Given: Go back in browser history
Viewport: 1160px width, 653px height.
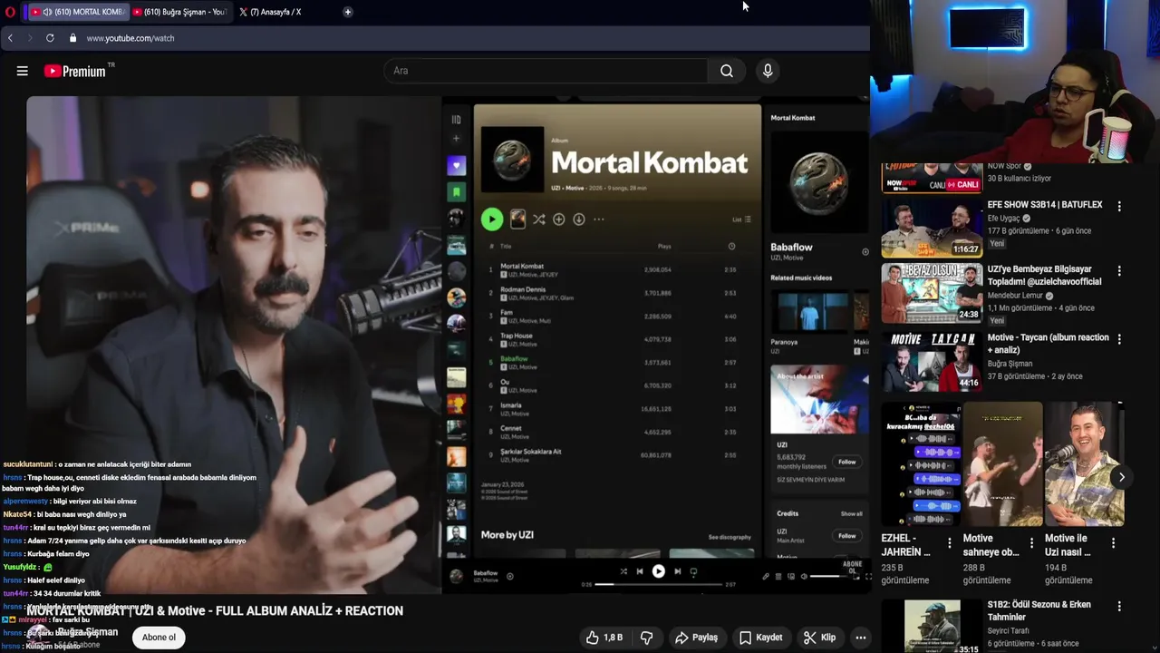Looking at the screenshot, I should tap(10, 38).
